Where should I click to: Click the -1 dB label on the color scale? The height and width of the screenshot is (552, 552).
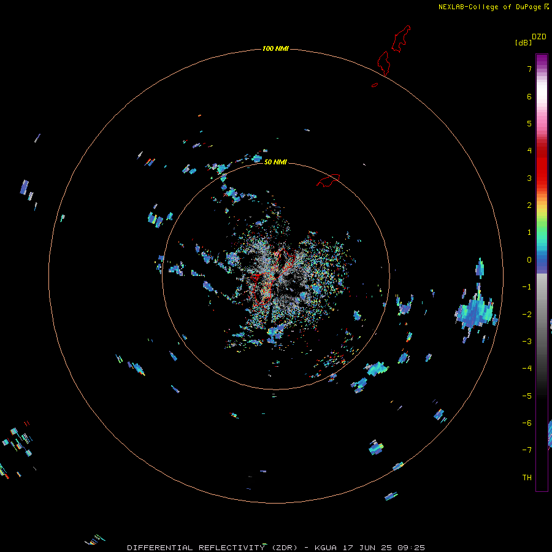pos(527,287)
